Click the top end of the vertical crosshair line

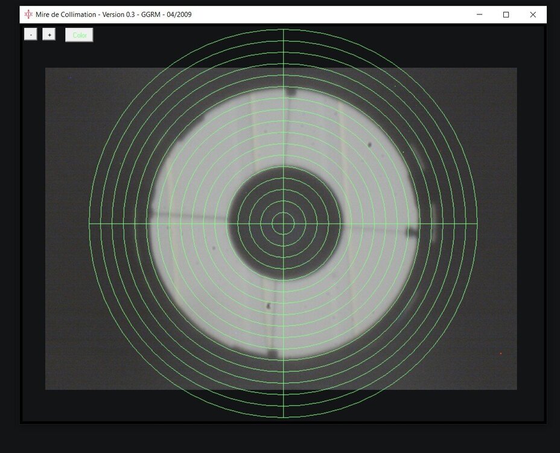coord(283,30)
